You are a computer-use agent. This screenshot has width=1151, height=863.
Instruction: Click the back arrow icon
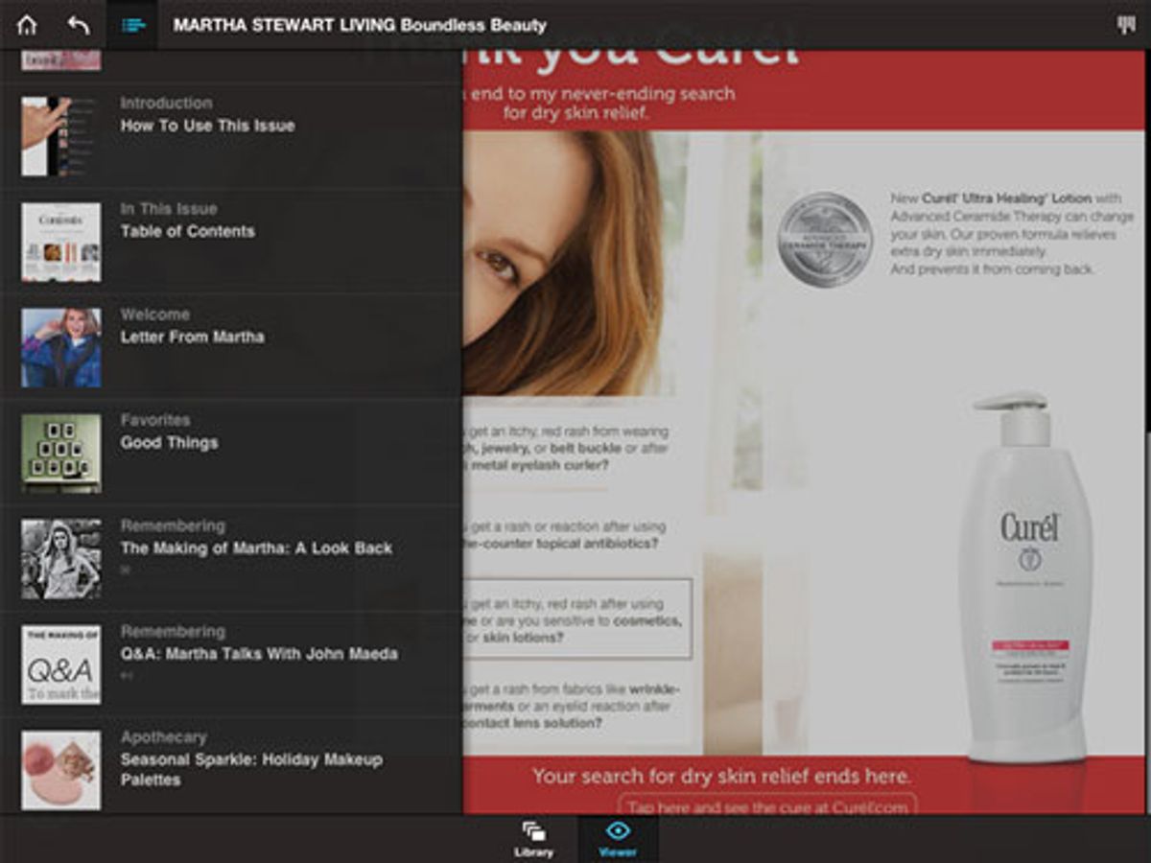pos(77,26)
